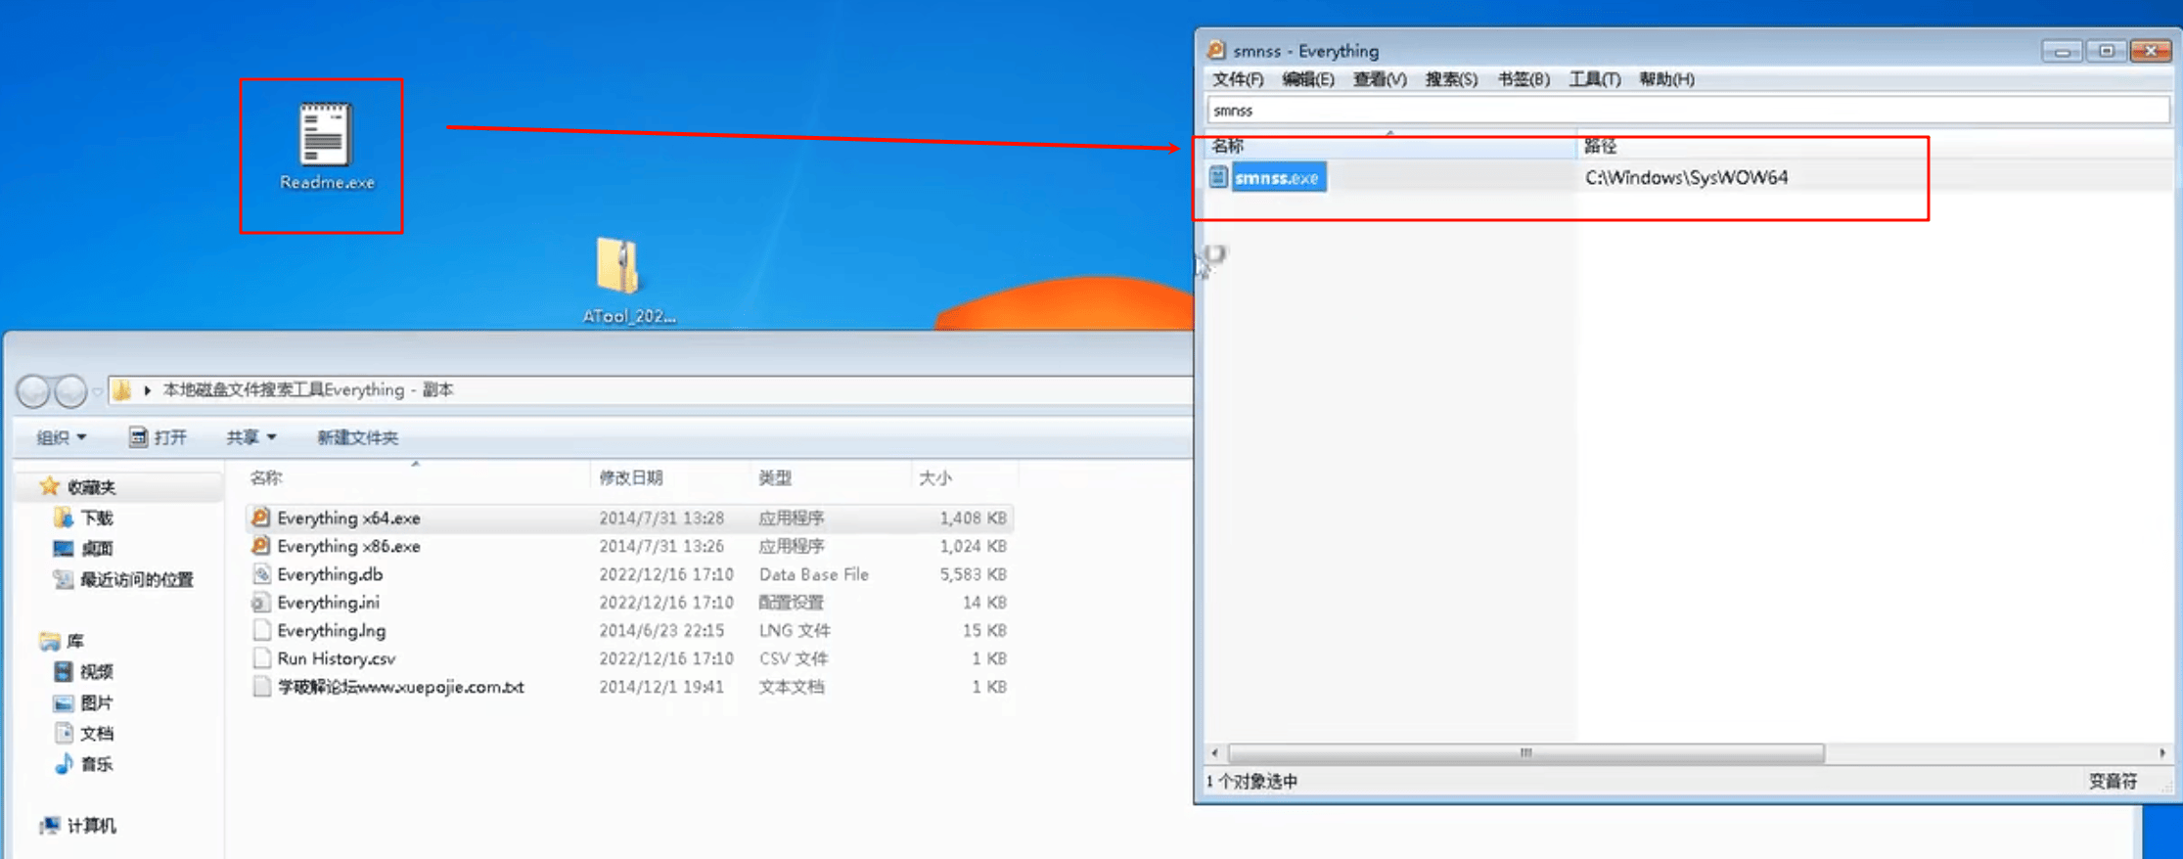The height and width of the screenshot is (859, 2183).
Task: Open the 帮助(H) menu in Everything
Action: point(1666,79)
